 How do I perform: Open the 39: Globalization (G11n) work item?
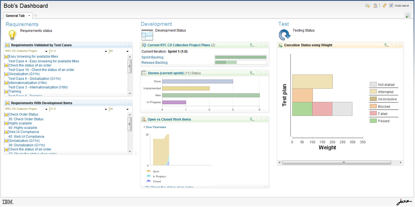click(27, 145)
